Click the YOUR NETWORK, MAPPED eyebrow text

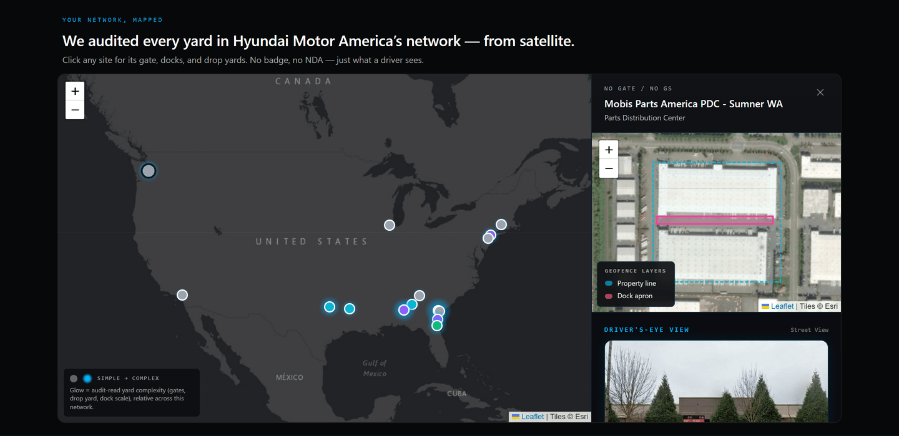pos(112,20)
